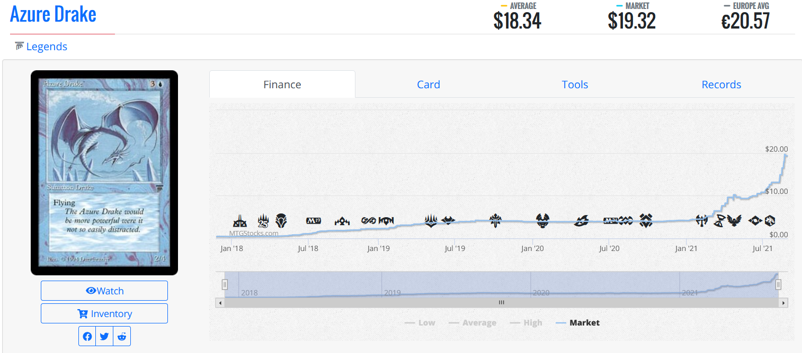The width and height of the screenshot is (802, 353).
Task: Click the shopping cart icon on Inventory button
Action: pyautogui.click(x=83, y=314)
